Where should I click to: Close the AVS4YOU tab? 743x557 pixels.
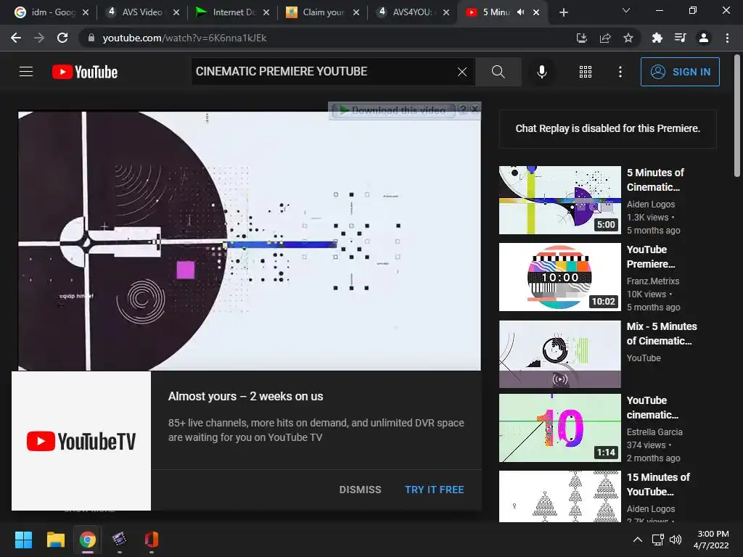coord(446,12)
